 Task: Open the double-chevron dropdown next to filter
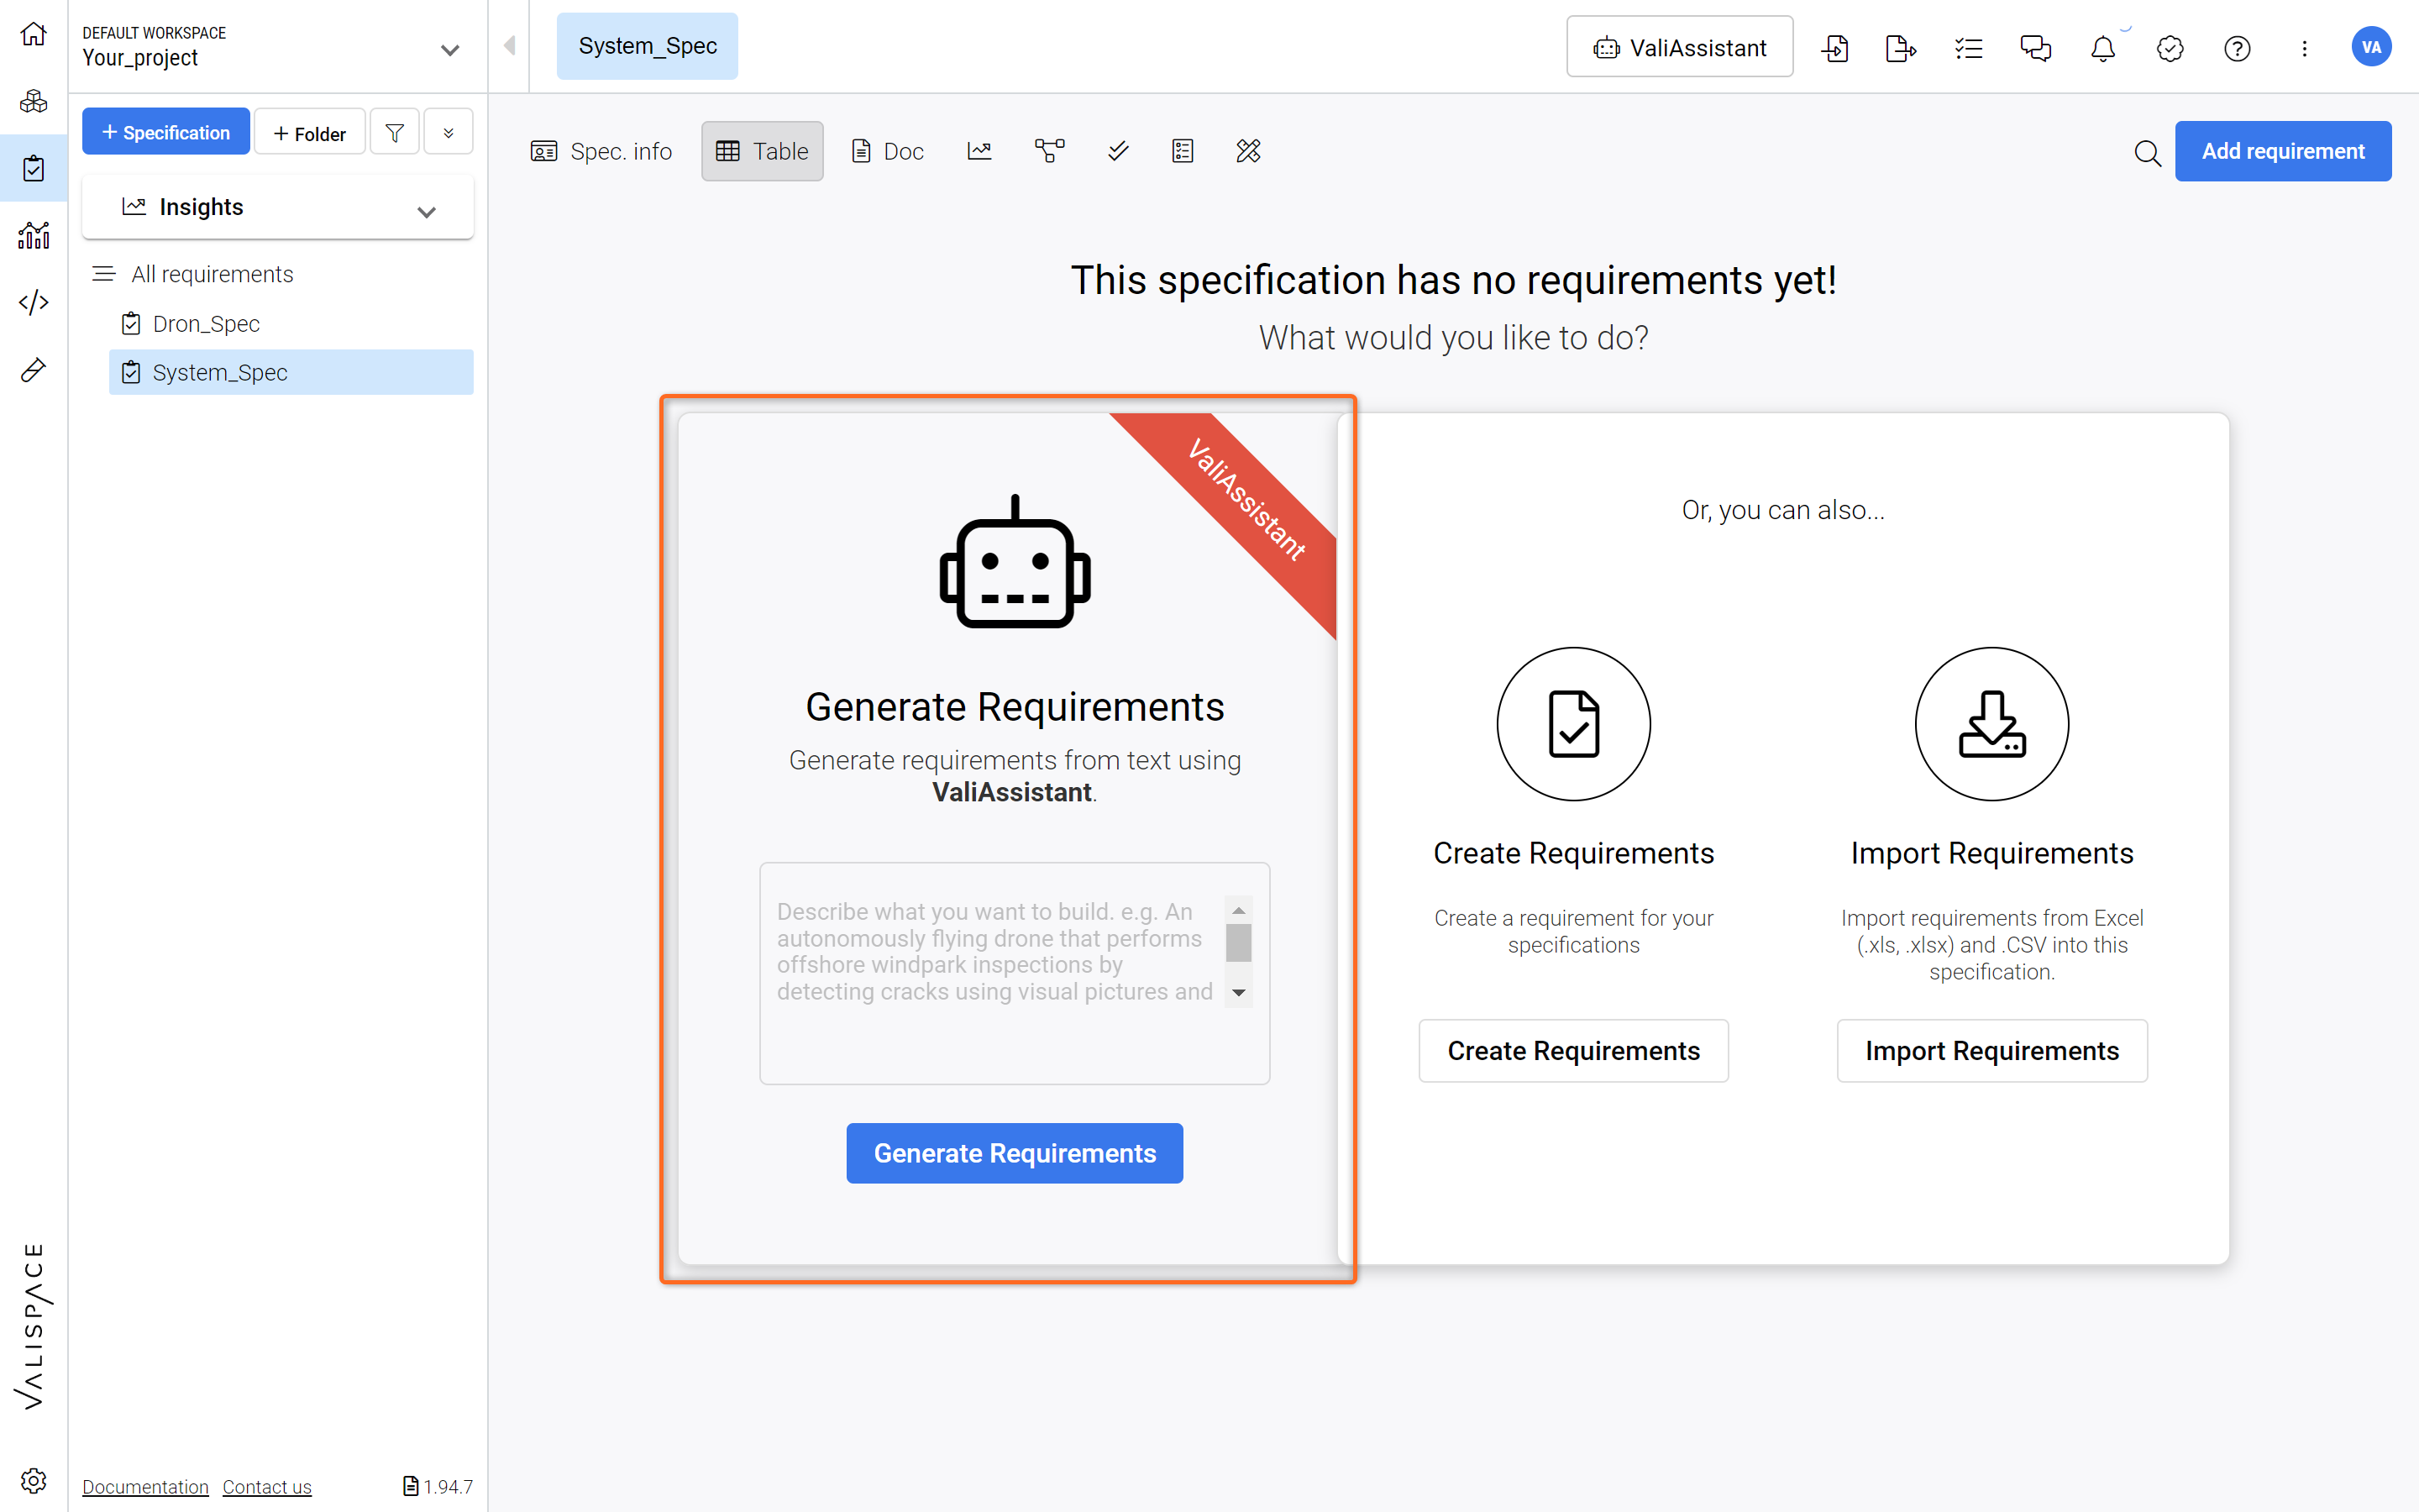tap(448, 132)
